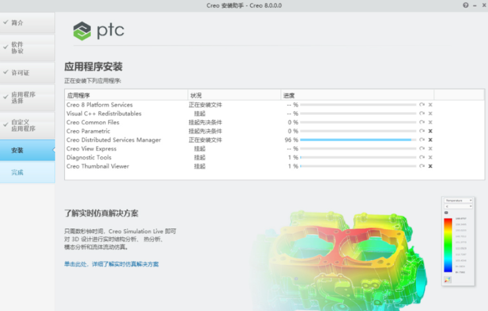The image size is (488, 311).
Task: Go to the 自定义应用程序 step
Action: pos(28,125)
